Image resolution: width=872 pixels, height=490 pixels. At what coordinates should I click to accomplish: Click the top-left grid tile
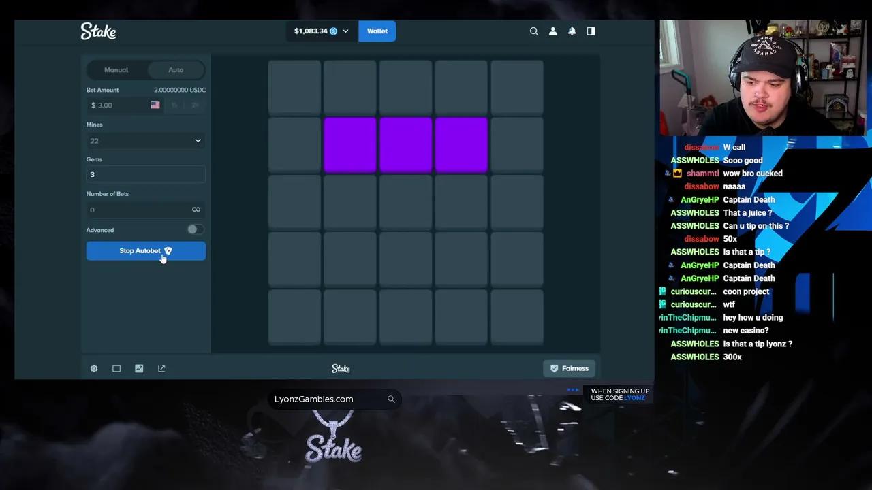294,87
